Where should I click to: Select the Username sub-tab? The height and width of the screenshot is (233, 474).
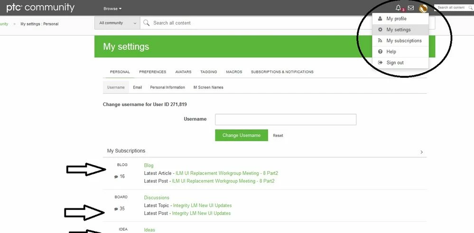116,87
